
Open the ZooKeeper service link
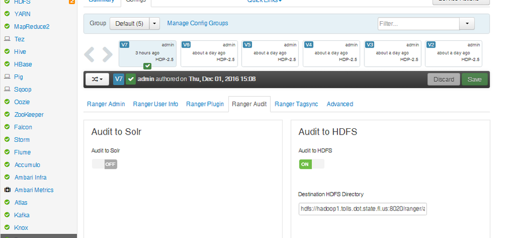pos(29,115)
